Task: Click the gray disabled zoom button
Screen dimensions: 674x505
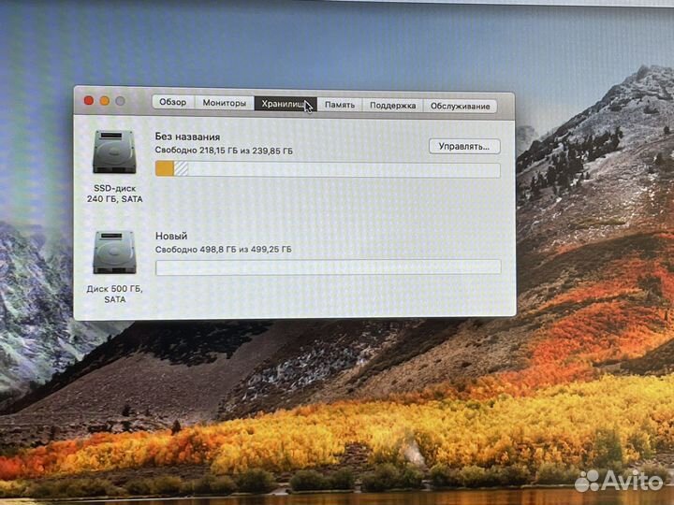Action: pyautogui.click(x=121, y=101)
